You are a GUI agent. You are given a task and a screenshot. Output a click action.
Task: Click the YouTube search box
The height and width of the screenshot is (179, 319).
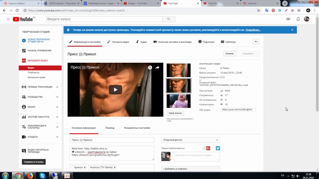104,19
